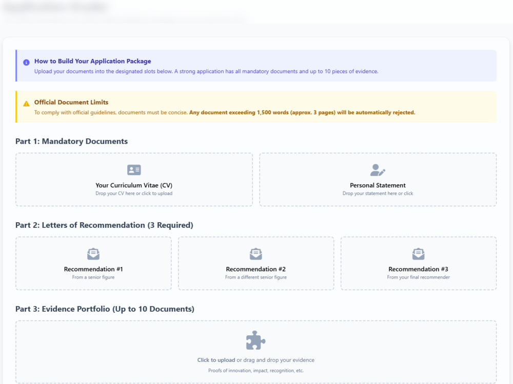513x384 pixels.
Task: Select the Recommendation #3 upload slot
Action: [419, 263]
